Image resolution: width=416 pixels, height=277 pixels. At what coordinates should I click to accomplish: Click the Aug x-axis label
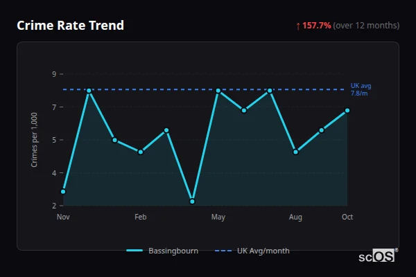coord(295,217)
